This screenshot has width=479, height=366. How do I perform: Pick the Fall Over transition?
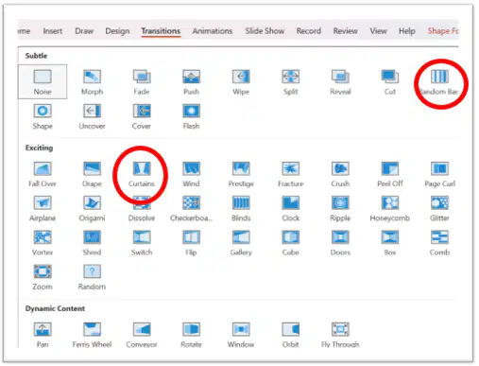click(43, 174)
